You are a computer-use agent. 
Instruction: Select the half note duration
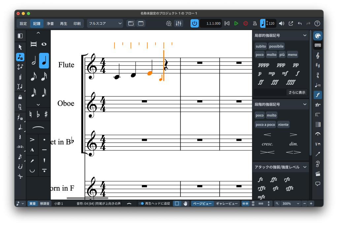(34, 61)
